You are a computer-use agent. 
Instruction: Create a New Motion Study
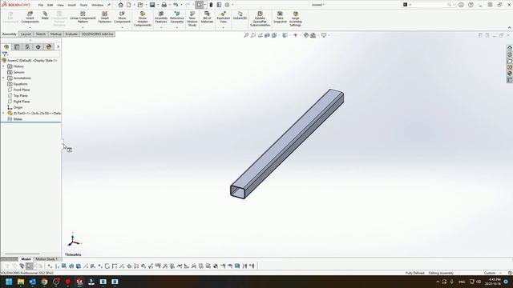pyautogui.click(x=192, y=19)
